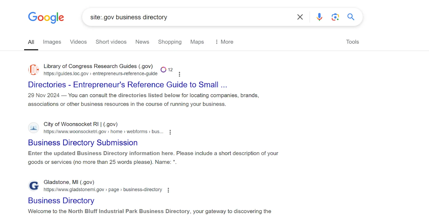Switch to the Images tab
This screenshot has width=429, height=216.
click(52, 42)
